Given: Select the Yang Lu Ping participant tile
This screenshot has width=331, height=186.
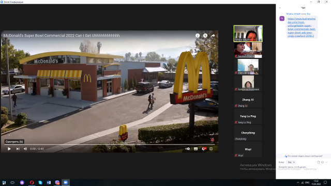Looking at the screenshot, I should point(248,116).
